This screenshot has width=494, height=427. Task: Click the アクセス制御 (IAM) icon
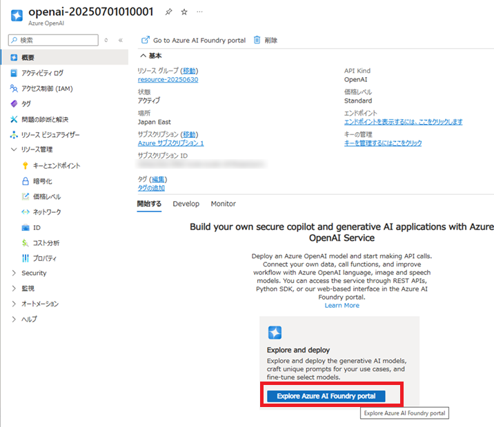coord(14,88)
